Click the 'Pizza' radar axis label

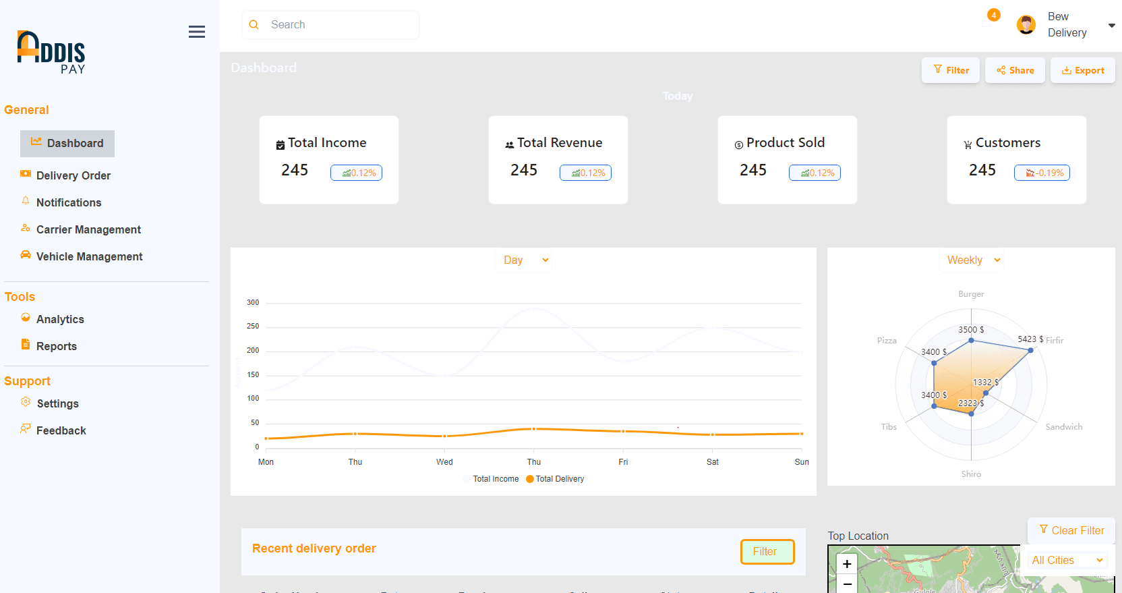coord(887,341)
